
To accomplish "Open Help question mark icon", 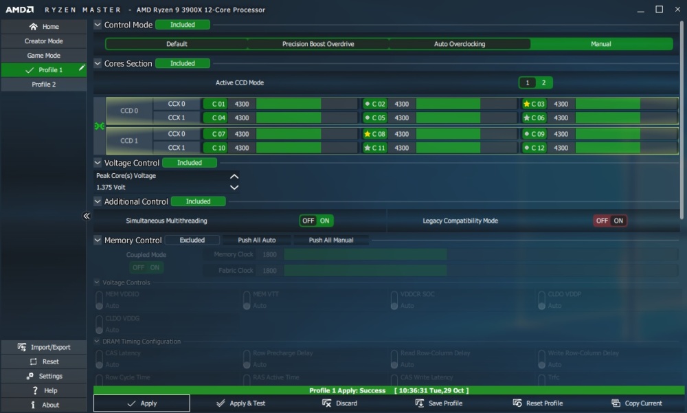I will coord(35,390).
